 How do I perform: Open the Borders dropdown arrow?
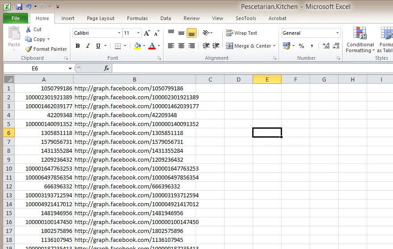coord(125,46)
